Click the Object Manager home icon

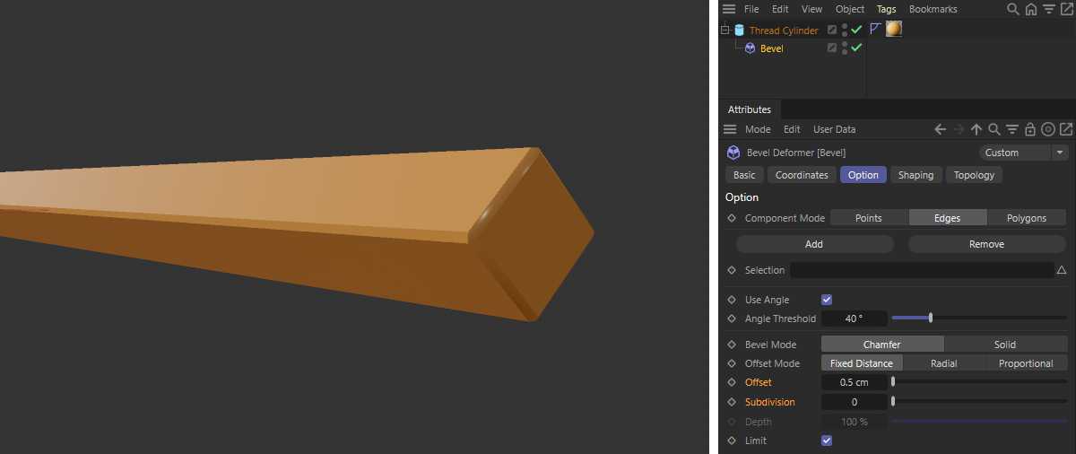pyautogui.click(x=1031, y=9)
